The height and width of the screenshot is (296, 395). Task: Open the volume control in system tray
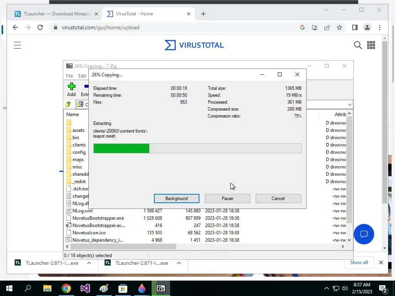tap(345, 288)
